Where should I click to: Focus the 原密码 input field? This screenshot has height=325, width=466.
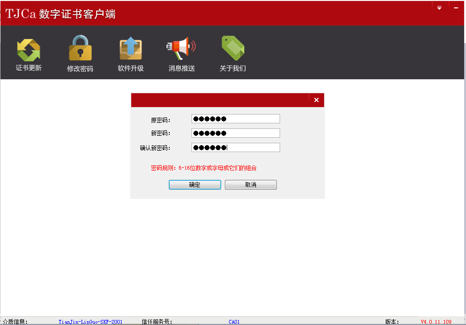(236, 119)
